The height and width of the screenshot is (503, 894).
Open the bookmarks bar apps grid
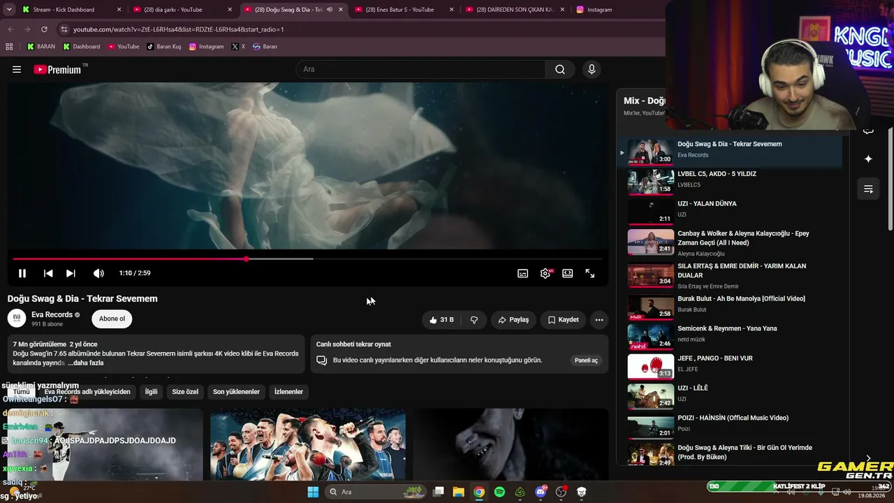pyautogui.click(x=9, y=47)
